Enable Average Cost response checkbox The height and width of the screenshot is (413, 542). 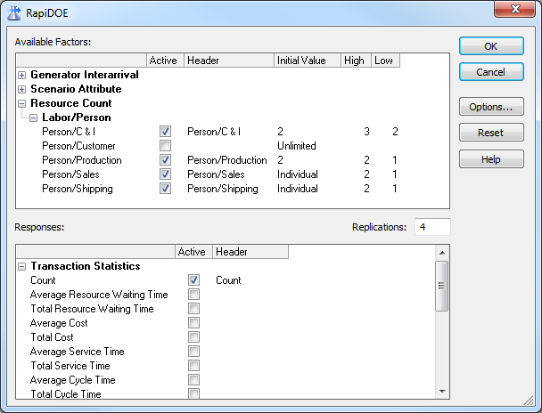pyautogui.click(x=193, y=323)
